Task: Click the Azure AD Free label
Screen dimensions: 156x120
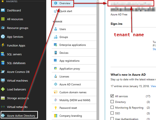Action: point(119,14)
